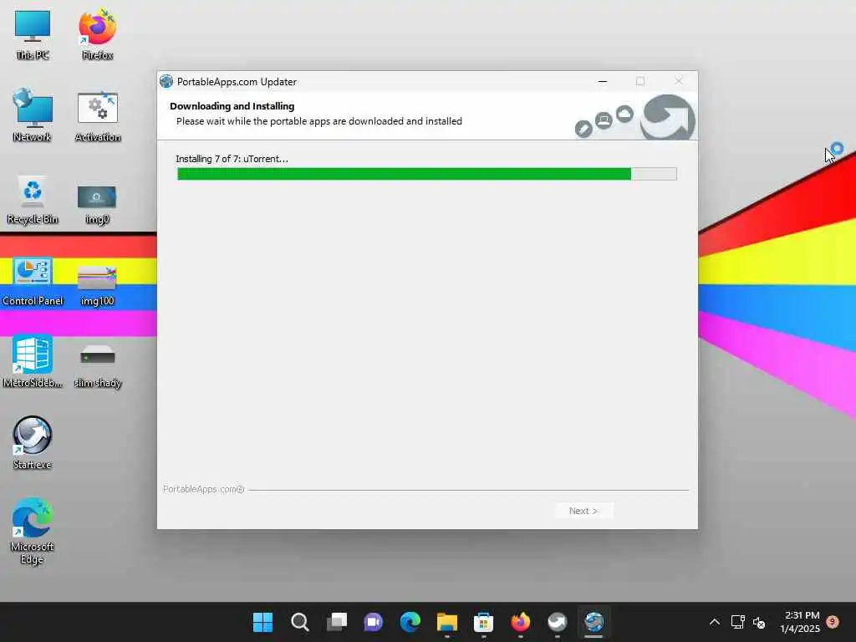Select the Activation desktop icon
The image size is (856, 642).
(x=97, y=115)
